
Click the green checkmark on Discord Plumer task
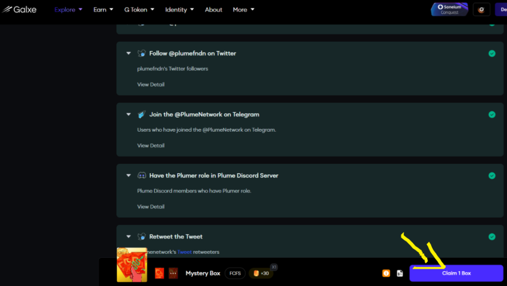pos(492,175)
